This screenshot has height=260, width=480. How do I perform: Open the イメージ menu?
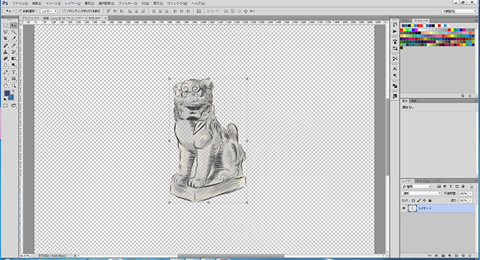point(53,3)
